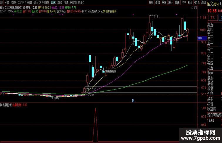Click the MA5: 10.83 value
This screenshot has height=143, width=222.
click(x=32, y=8)
